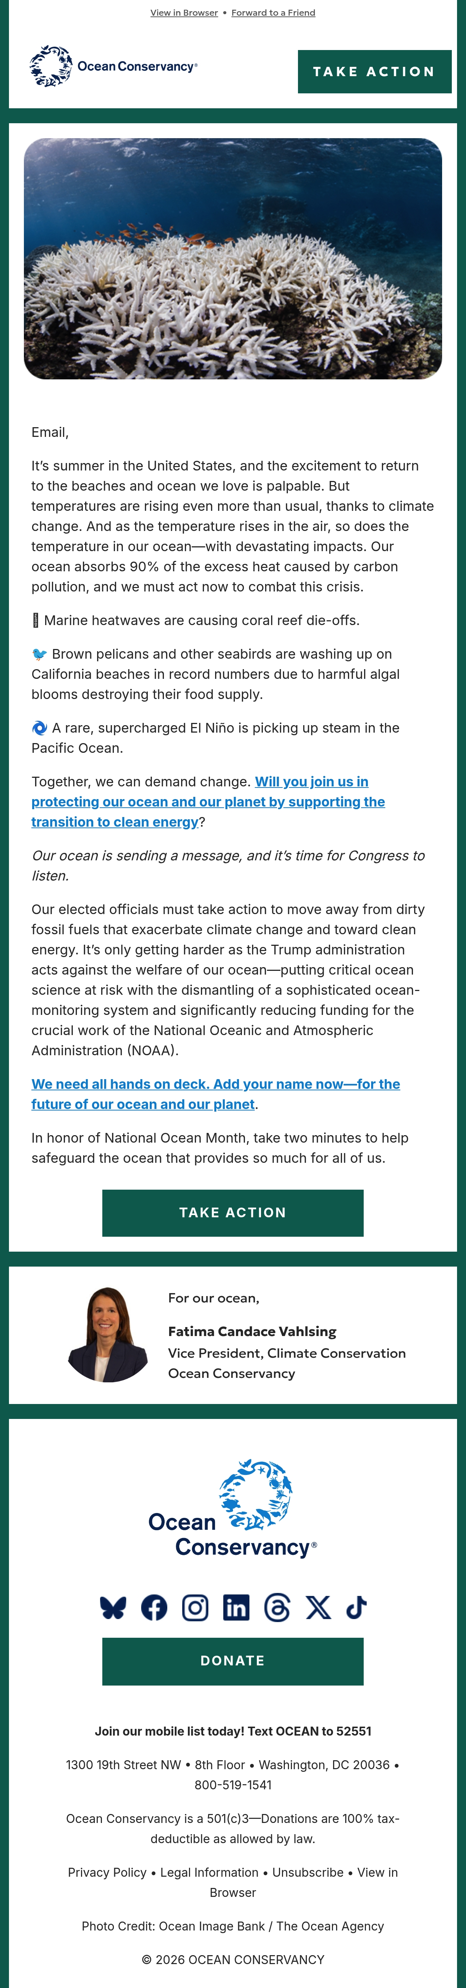The image size is (466, 1988).
Task: Follow the 'Will you join us' clean energy link
Action: tap(208, 802)
